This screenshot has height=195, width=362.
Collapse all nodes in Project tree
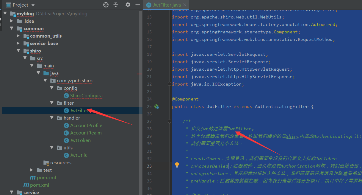click(115, 5)
